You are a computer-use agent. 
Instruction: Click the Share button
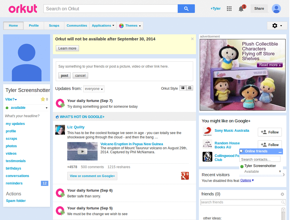259,9
